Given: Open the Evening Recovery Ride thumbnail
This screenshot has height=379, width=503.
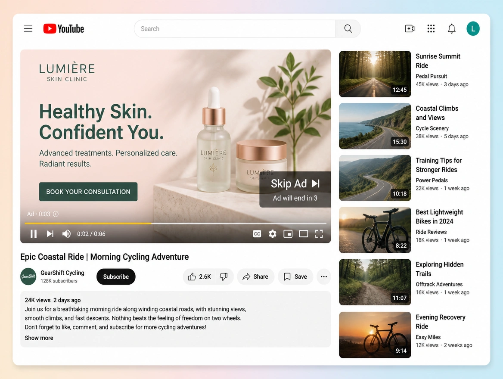Looking at the screenshot, I should [375, 335].
